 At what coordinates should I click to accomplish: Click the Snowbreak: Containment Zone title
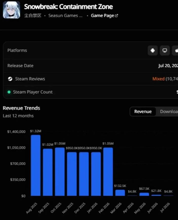pos(69,7)
